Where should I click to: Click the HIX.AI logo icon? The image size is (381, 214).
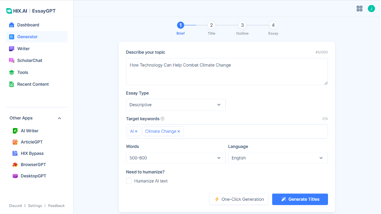9,11
